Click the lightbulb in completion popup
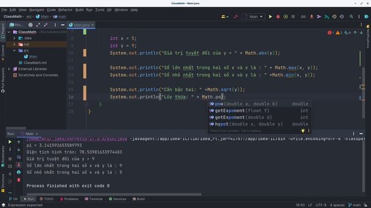The height and width of the screenshot is (208, 371). coord(303,131)
